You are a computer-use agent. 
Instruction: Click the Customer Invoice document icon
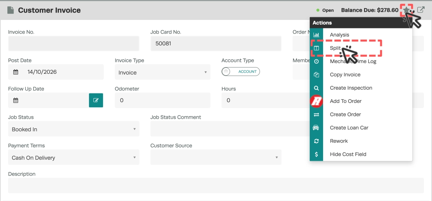pyautogui.click(x=10, y=10)
